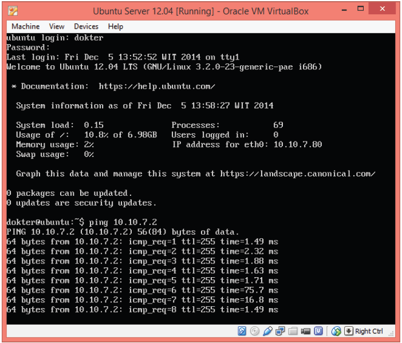
Task: Click the icmp_req=8 ping reply line
Action: tap(142, 310)
